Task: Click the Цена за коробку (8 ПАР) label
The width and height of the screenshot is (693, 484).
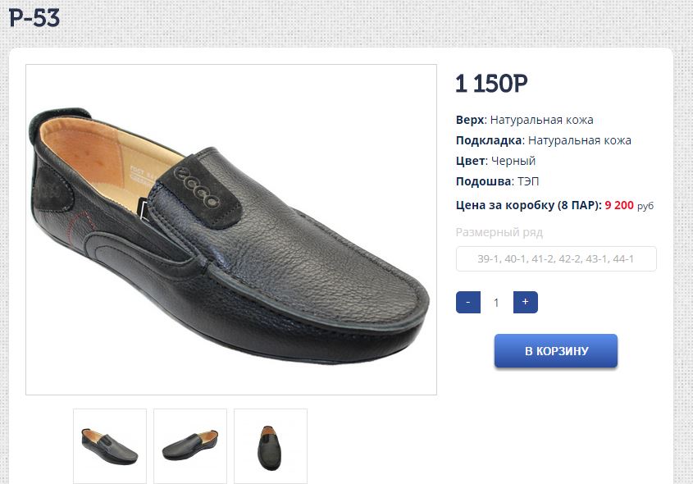Action: coord(528,205)
